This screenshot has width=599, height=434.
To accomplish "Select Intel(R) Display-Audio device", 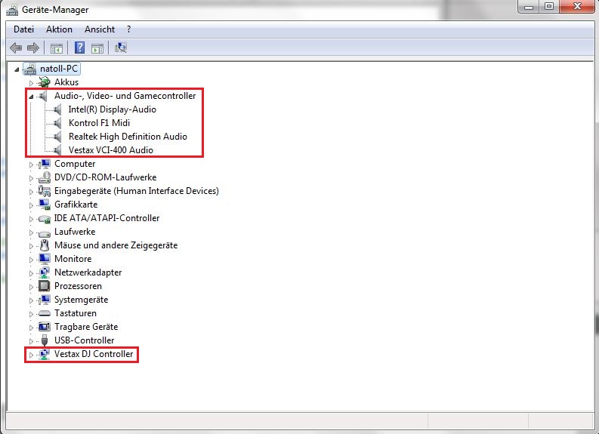I will point(113,109).
